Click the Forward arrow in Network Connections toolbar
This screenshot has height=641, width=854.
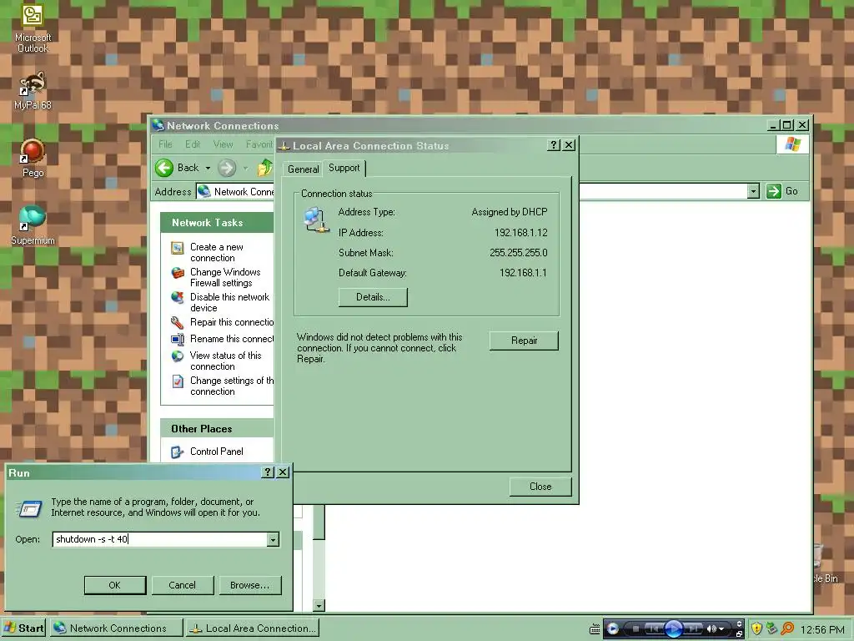click(x=227, y=168)
